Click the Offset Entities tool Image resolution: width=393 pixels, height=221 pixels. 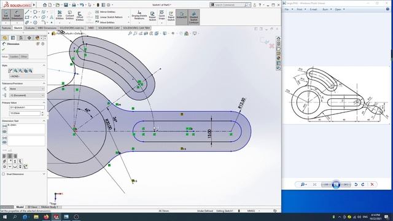(80, 16)
